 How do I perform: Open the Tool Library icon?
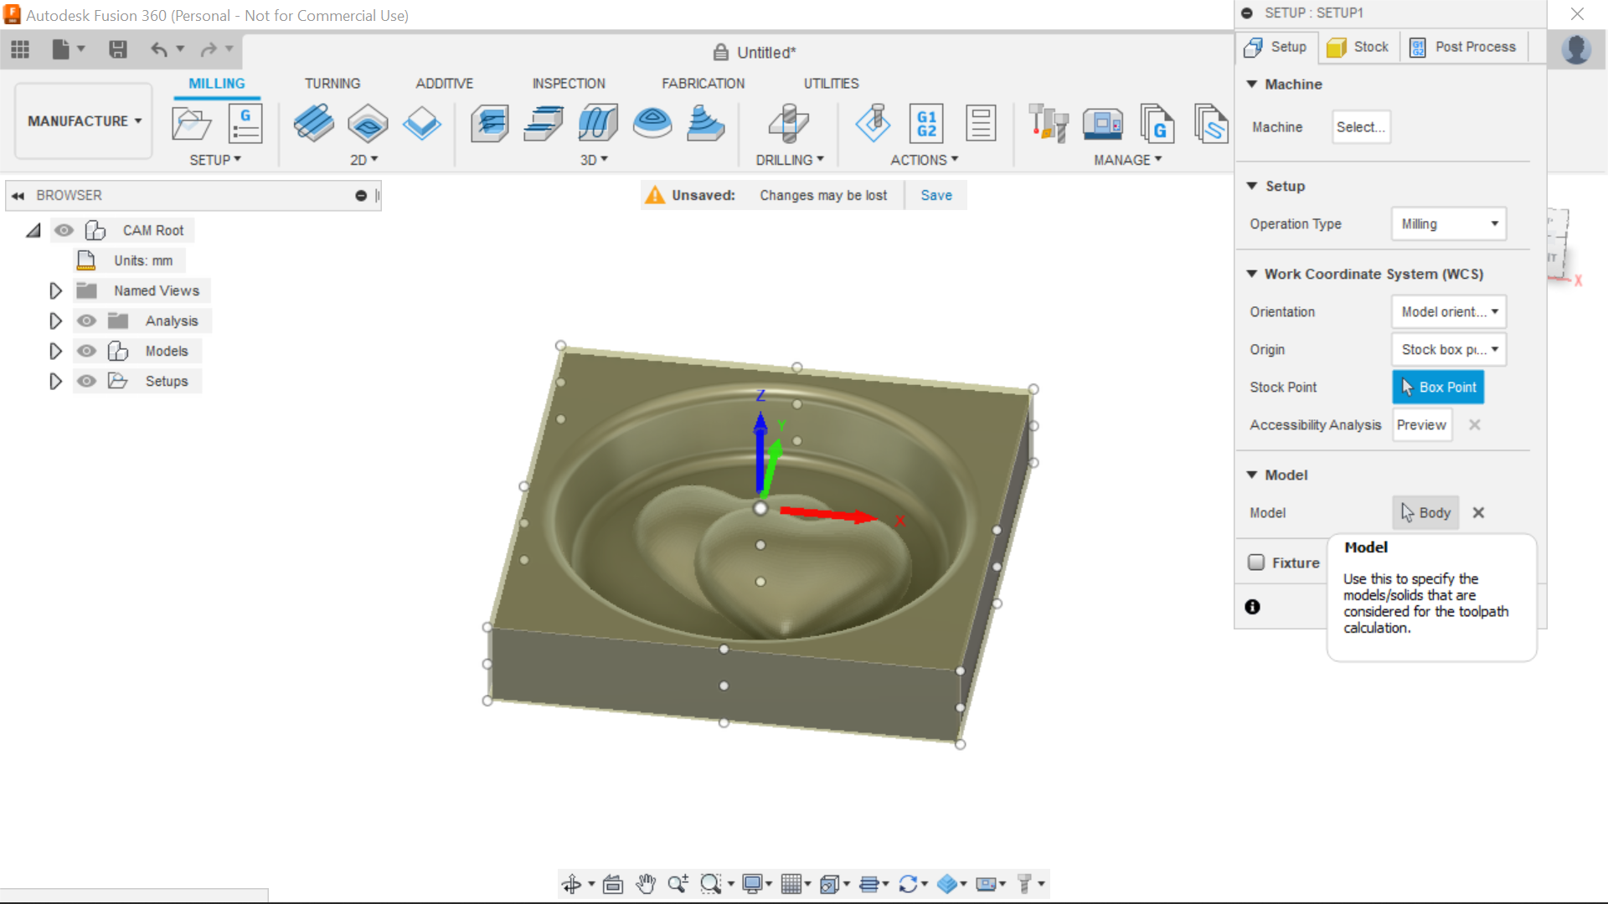pos(1048,124)
